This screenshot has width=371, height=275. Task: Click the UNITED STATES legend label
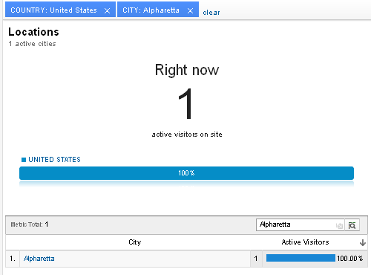(54, 160)
